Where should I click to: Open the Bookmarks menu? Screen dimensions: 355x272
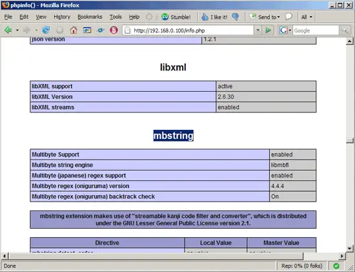[x=90, y=17]
